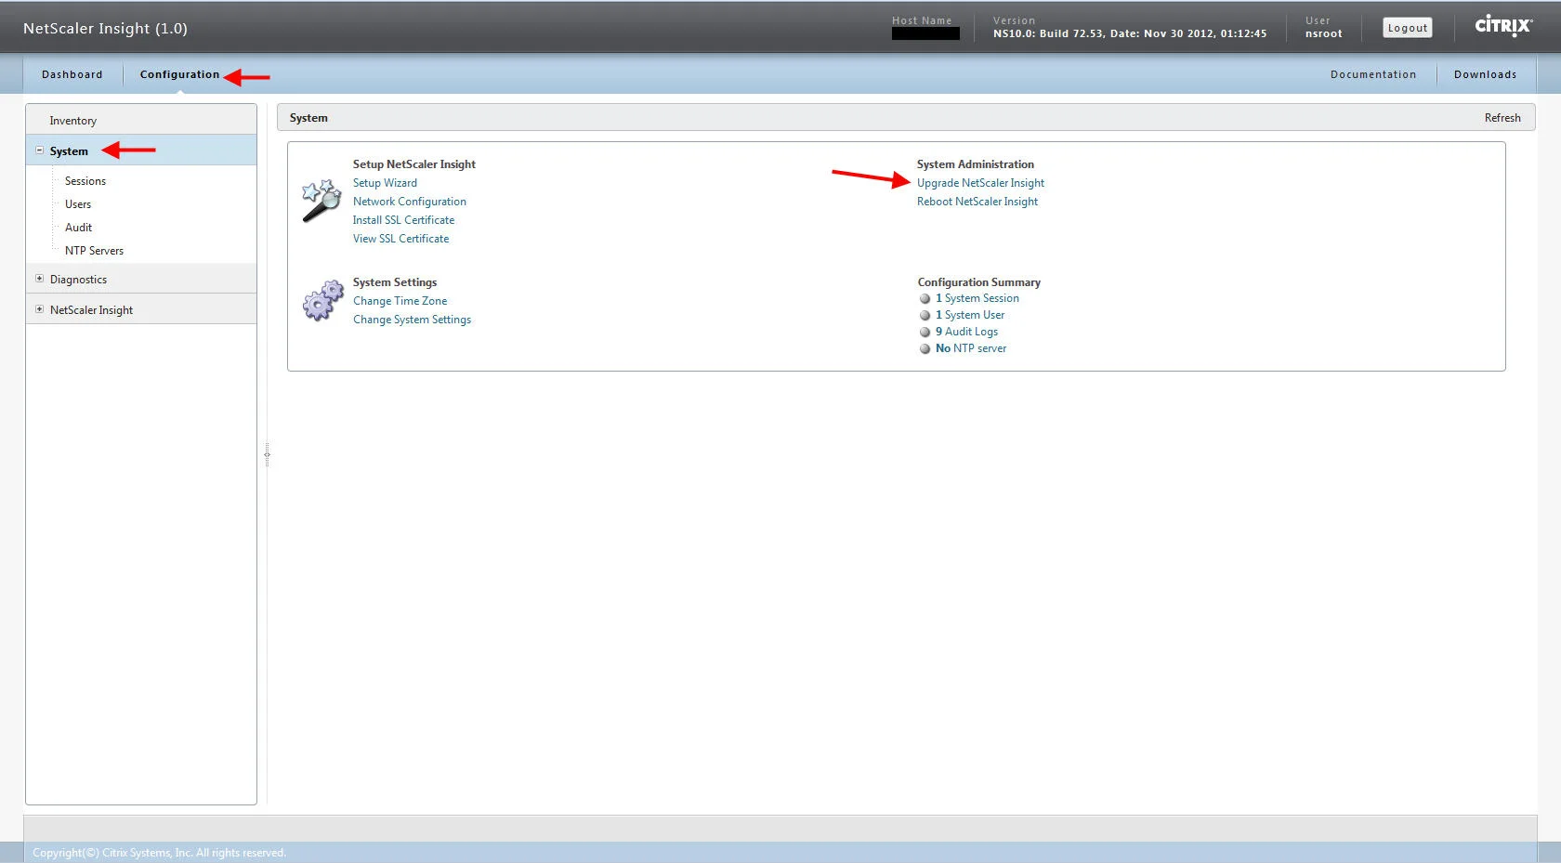Click the nsroot user name
1561x863 pixels.
1323,33
